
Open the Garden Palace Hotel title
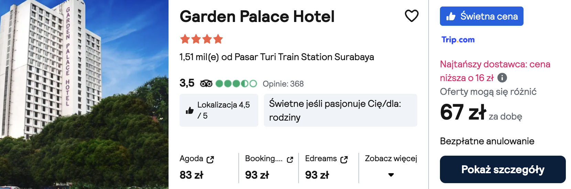click(x=257, y=16)
